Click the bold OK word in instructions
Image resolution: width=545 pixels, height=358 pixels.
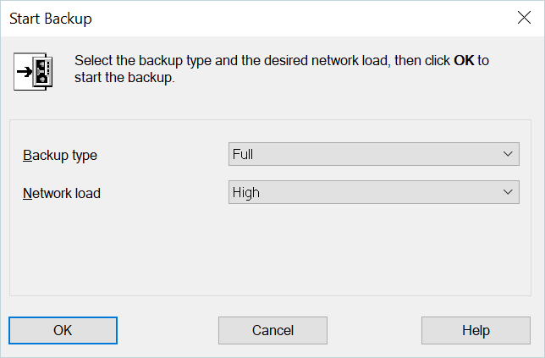click(x=464, y=61)
